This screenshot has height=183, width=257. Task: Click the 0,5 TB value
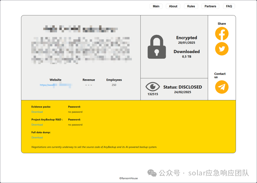(x=187, y=57)
